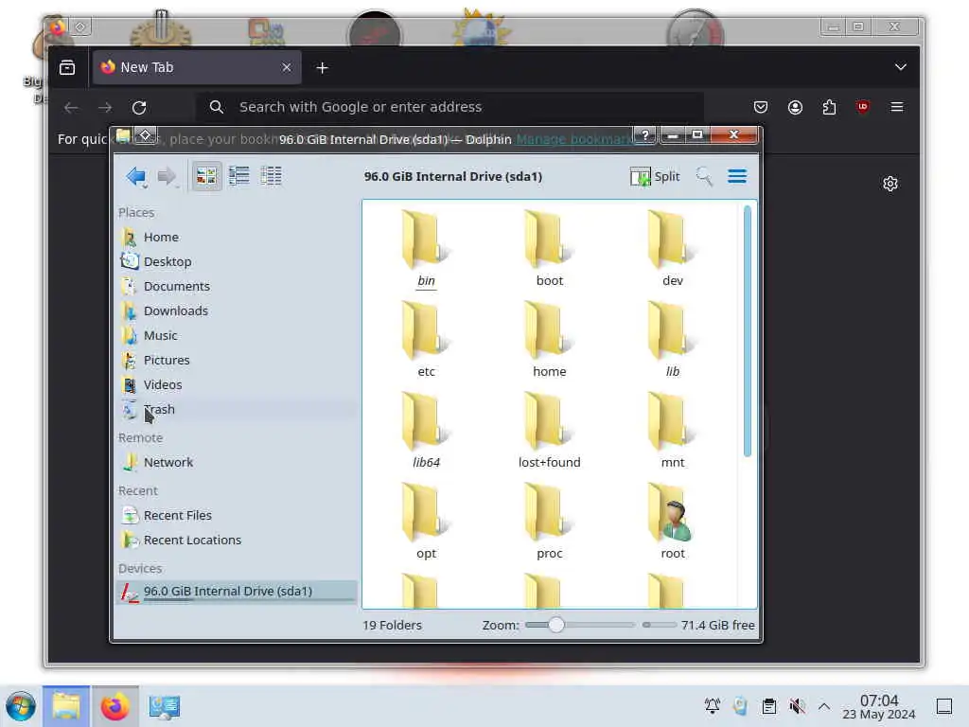Viewport: 969px width, 727px height.
Task: Switch Dolphin to Compact view mode
Action: (239, 176)
